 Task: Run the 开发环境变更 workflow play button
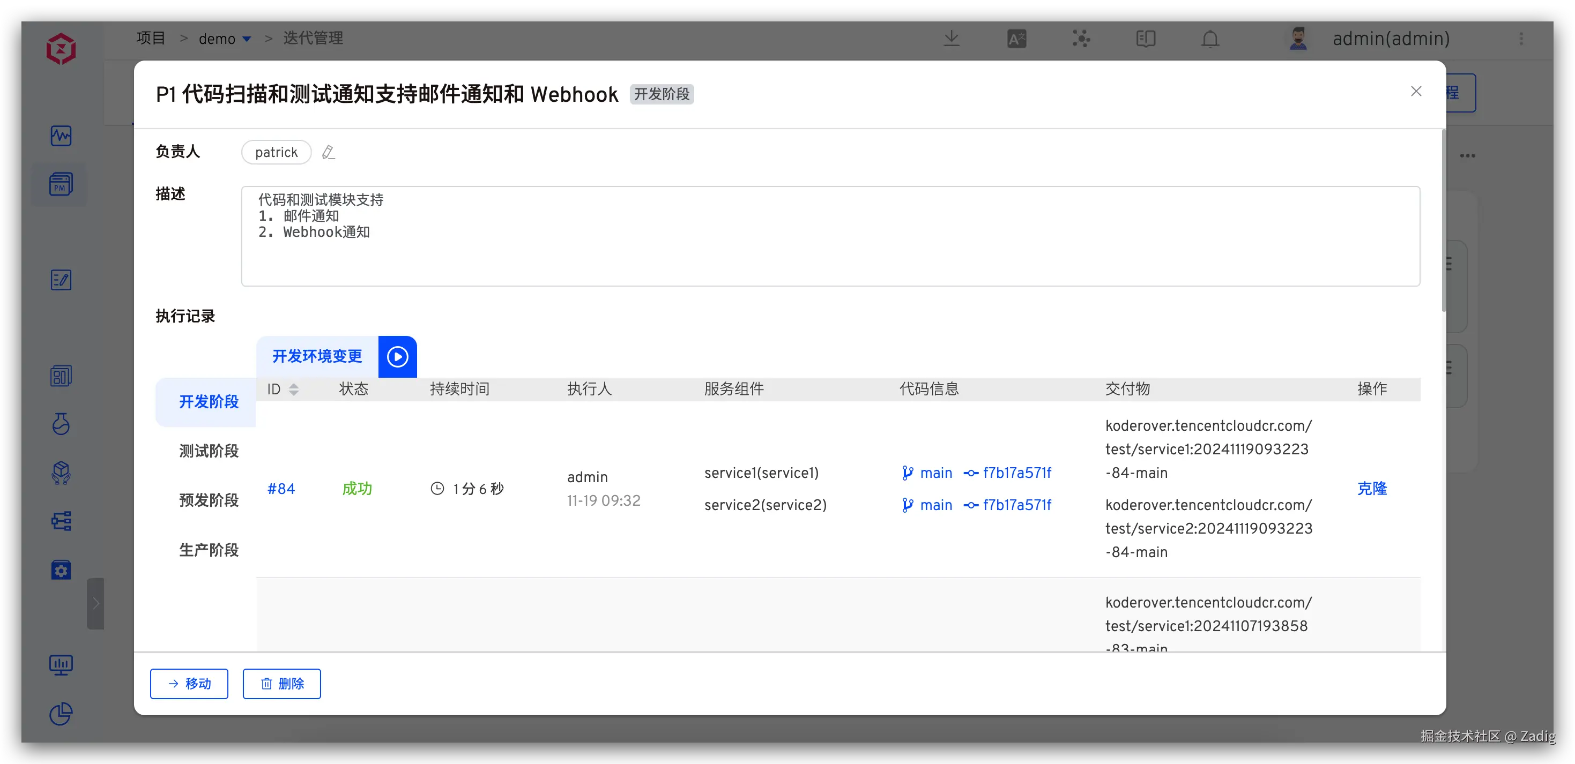(397, 356)
